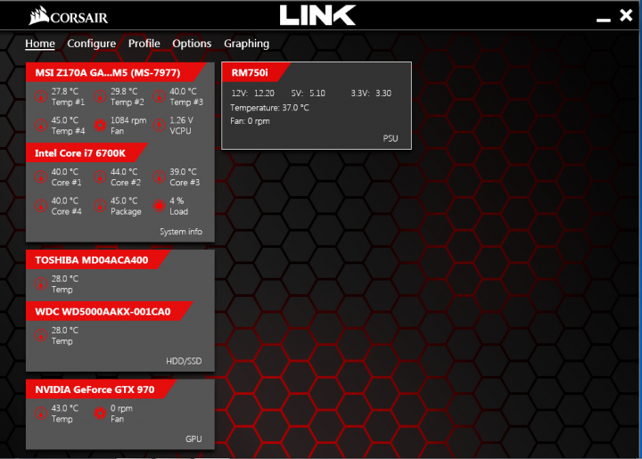The width and height of the screenshot is (642, 459).
Task: Open the Profile tab
Action: [144, 44]
